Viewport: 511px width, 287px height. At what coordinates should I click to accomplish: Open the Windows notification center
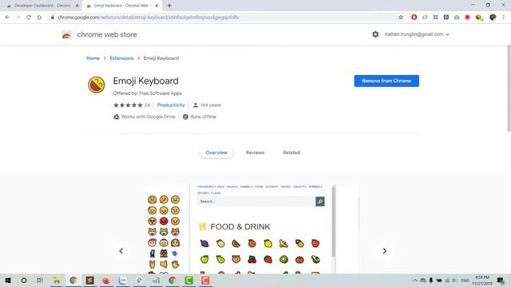point(501,280)
